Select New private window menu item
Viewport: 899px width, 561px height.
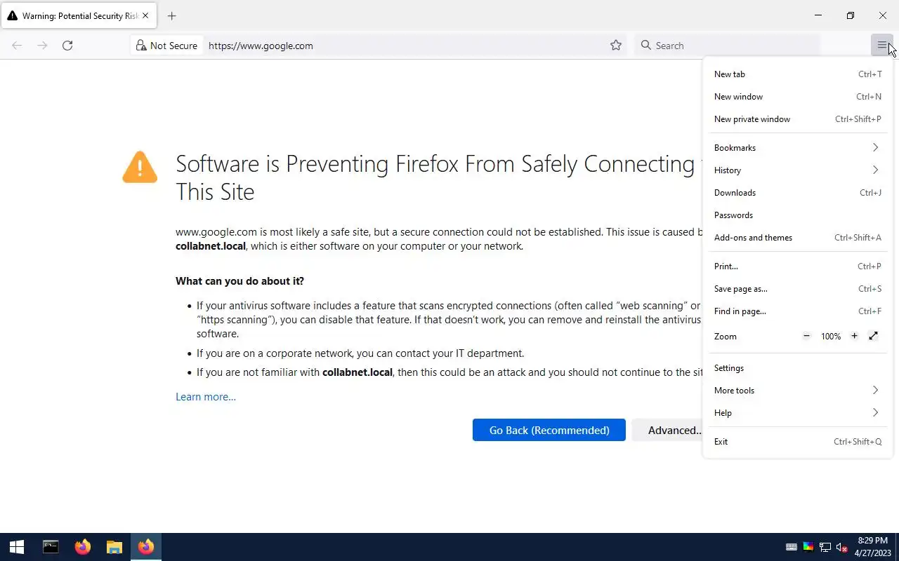[x=797, y=119]
